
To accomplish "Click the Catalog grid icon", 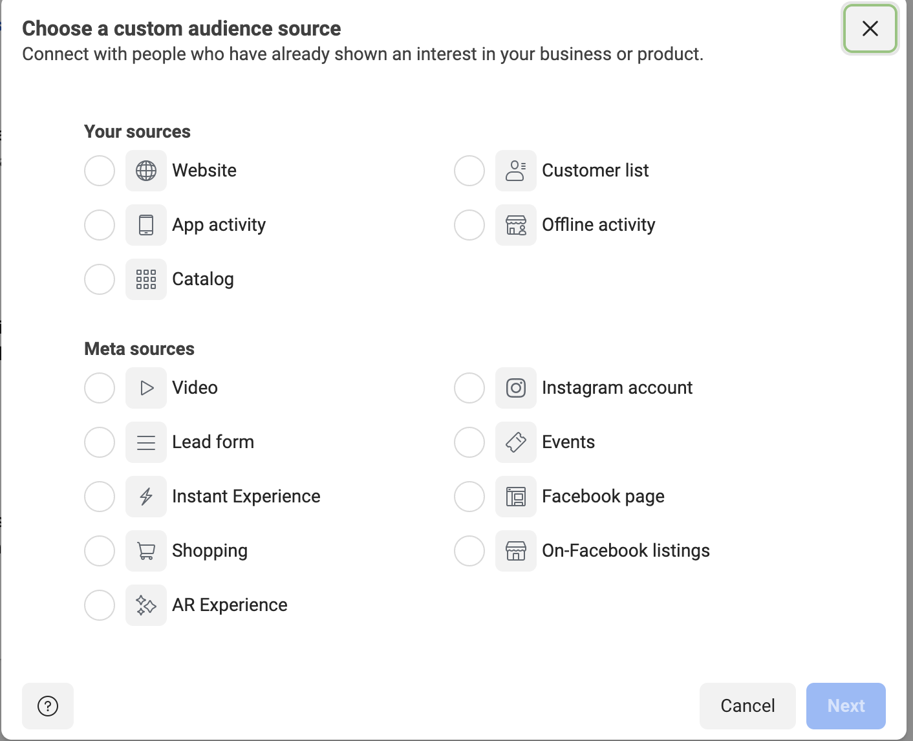I will click(145, 279).
